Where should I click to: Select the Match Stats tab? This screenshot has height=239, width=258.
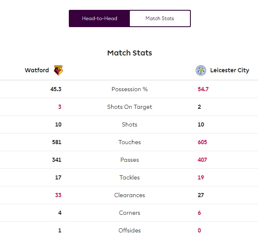tap(159, 18)
